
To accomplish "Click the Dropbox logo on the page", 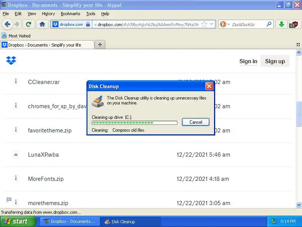I will (11, 61).
